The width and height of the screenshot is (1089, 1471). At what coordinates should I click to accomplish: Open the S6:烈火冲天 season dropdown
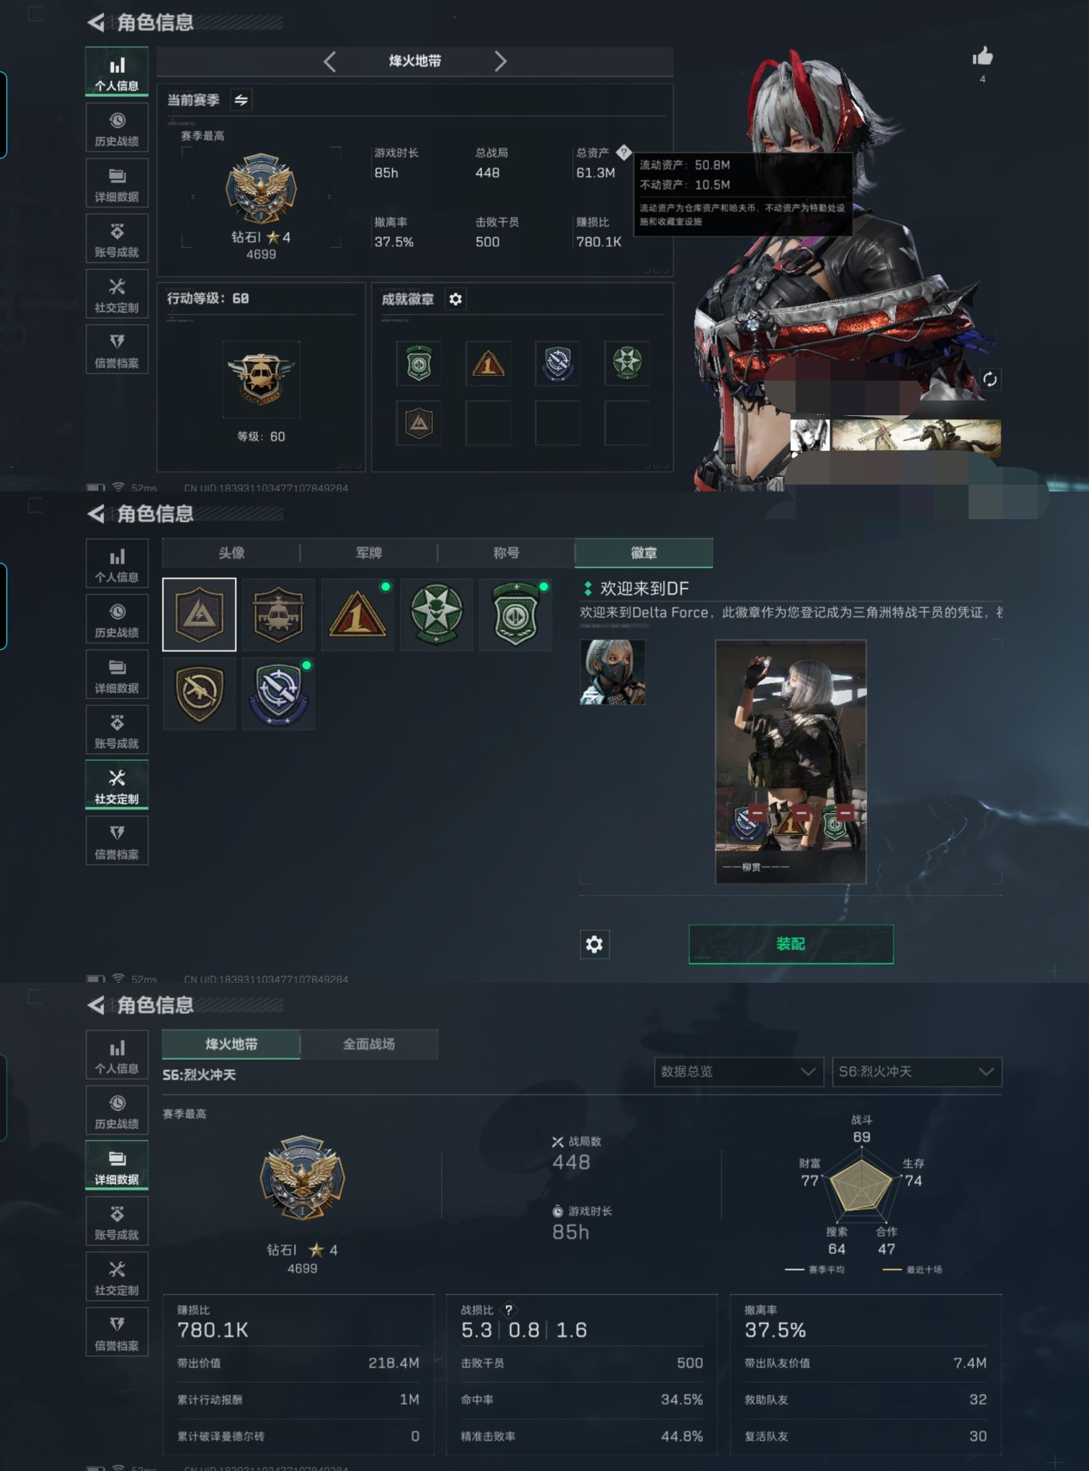point(917,1072)
